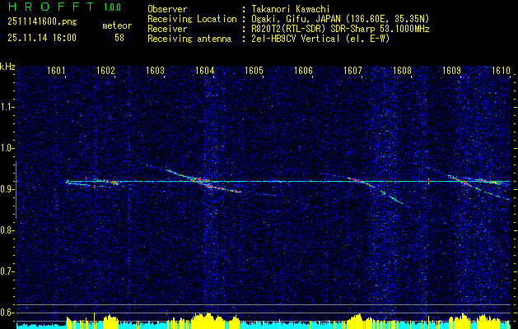Click the Observer field label
Viewport: 518px width, 329px height.
tap(167, 9)
